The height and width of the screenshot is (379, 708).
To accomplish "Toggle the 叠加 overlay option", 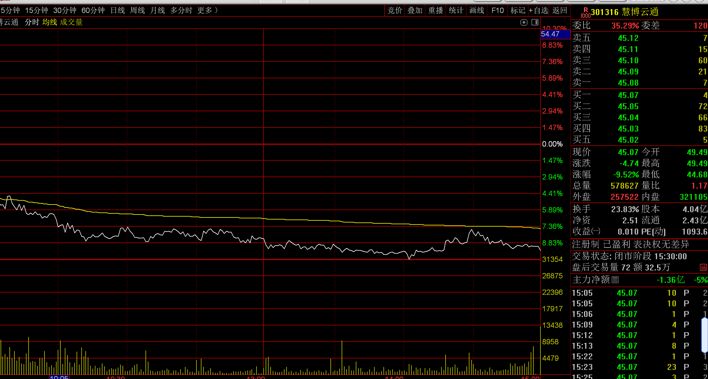I will pos(415,11).
